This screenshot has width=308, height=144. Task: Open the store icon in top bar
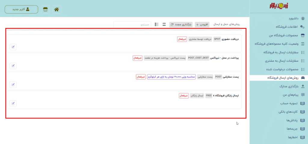tap(45, 9)
